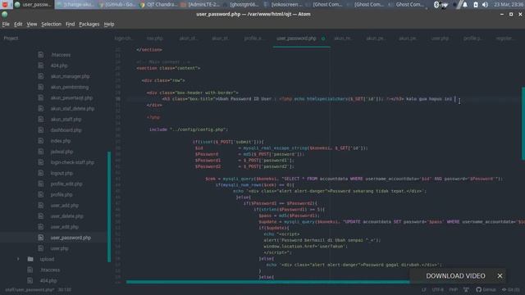Click the file icon beside index.php
525x295 pixels.
coord(40,141)
